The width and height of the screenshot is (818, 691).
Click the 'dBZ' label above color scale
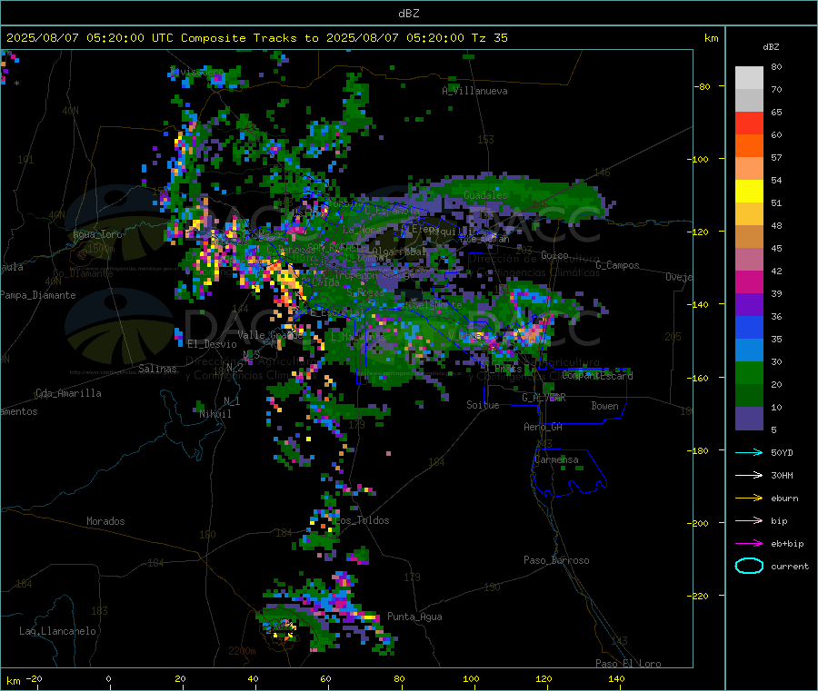click(771, 47)
